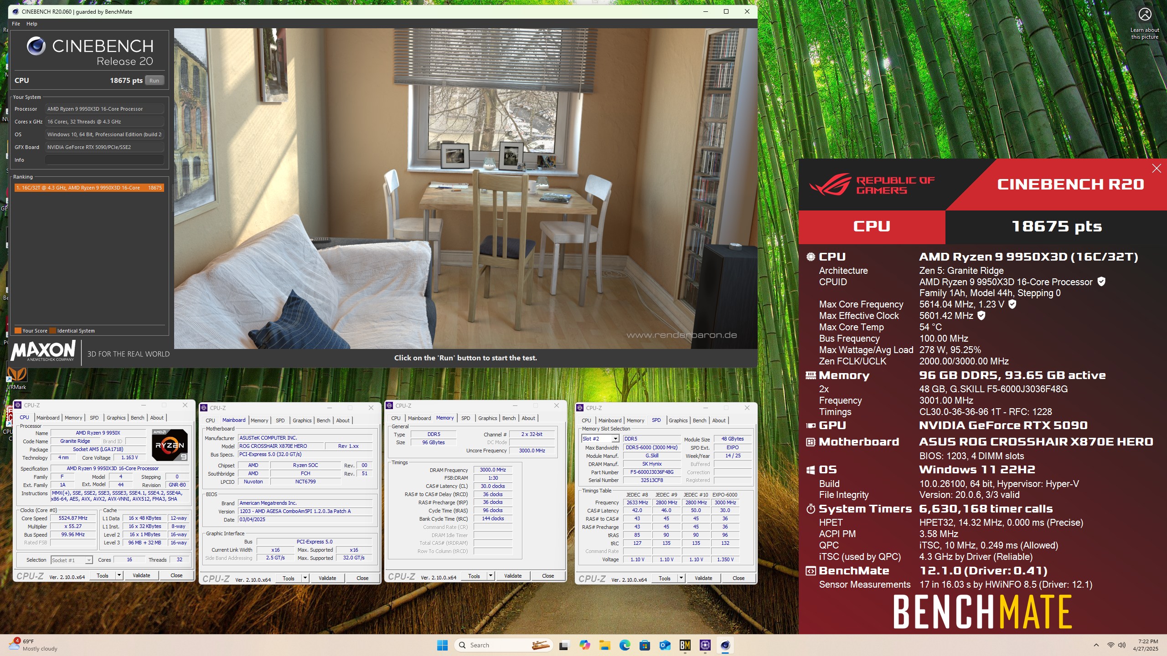Click Close button in CPU-Z Mainboard window

click(362, 578)
